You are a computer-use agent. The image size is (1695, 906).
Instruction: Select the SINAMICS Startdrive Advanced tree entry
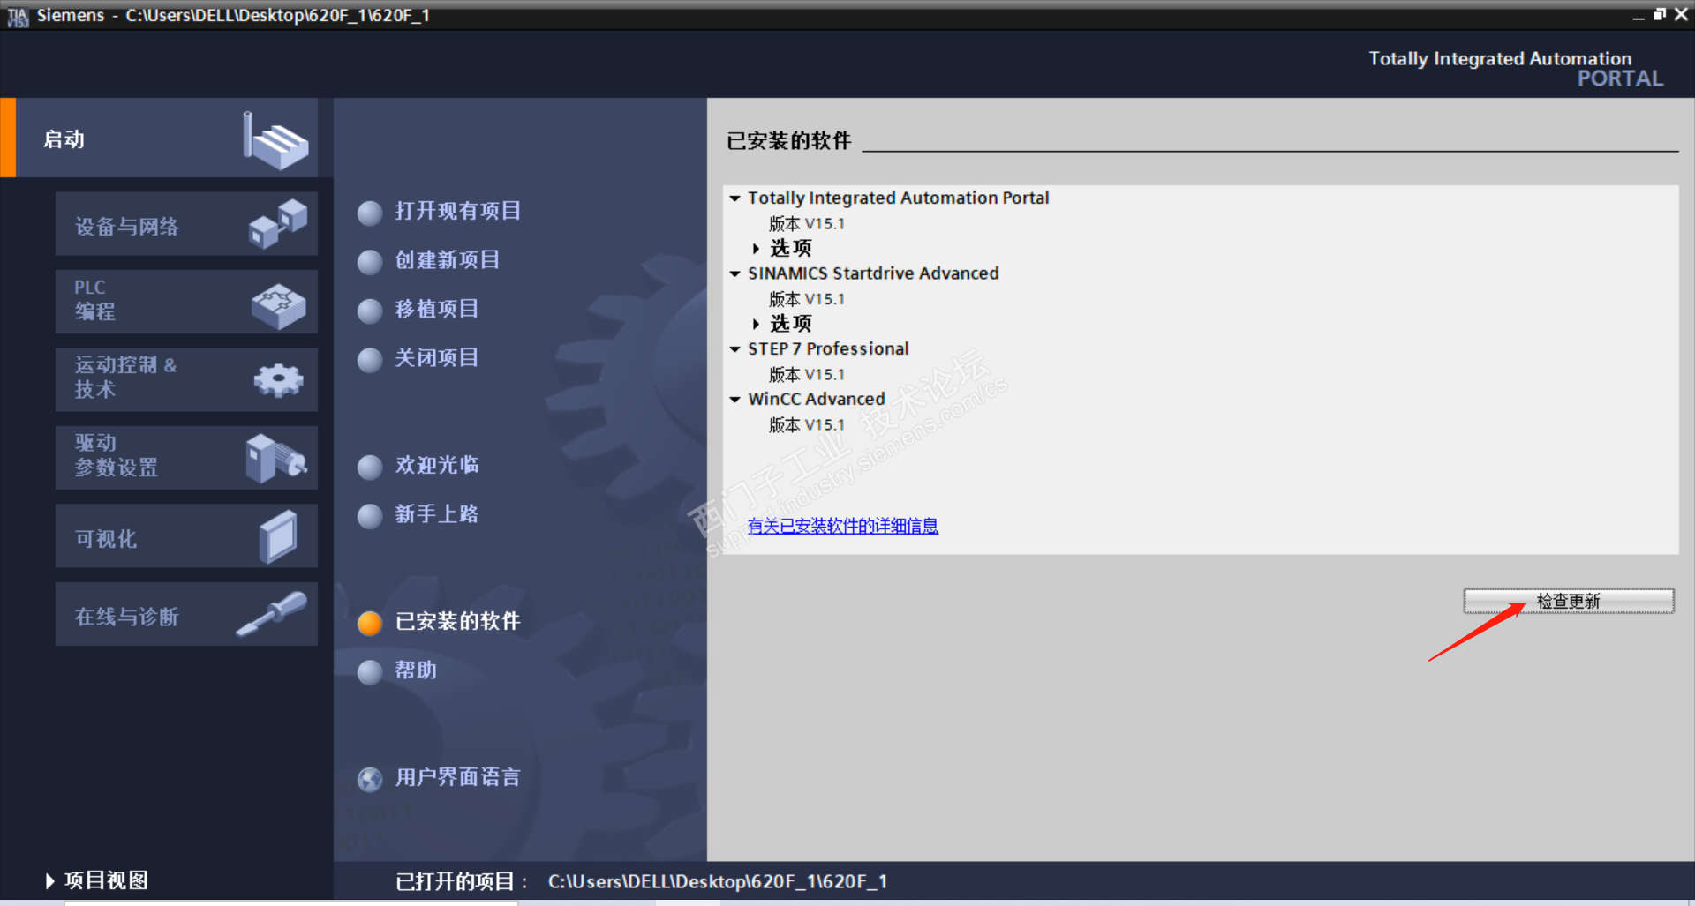tap(873, 273)
